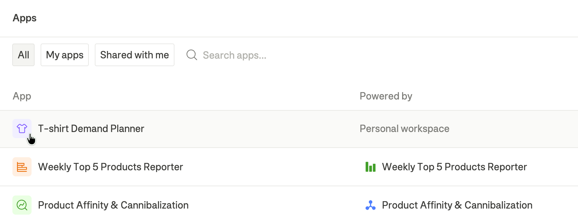Open the T-shirt Demand Planner app
The height and width of the screenshot is (221, 578).
(91, 129)
